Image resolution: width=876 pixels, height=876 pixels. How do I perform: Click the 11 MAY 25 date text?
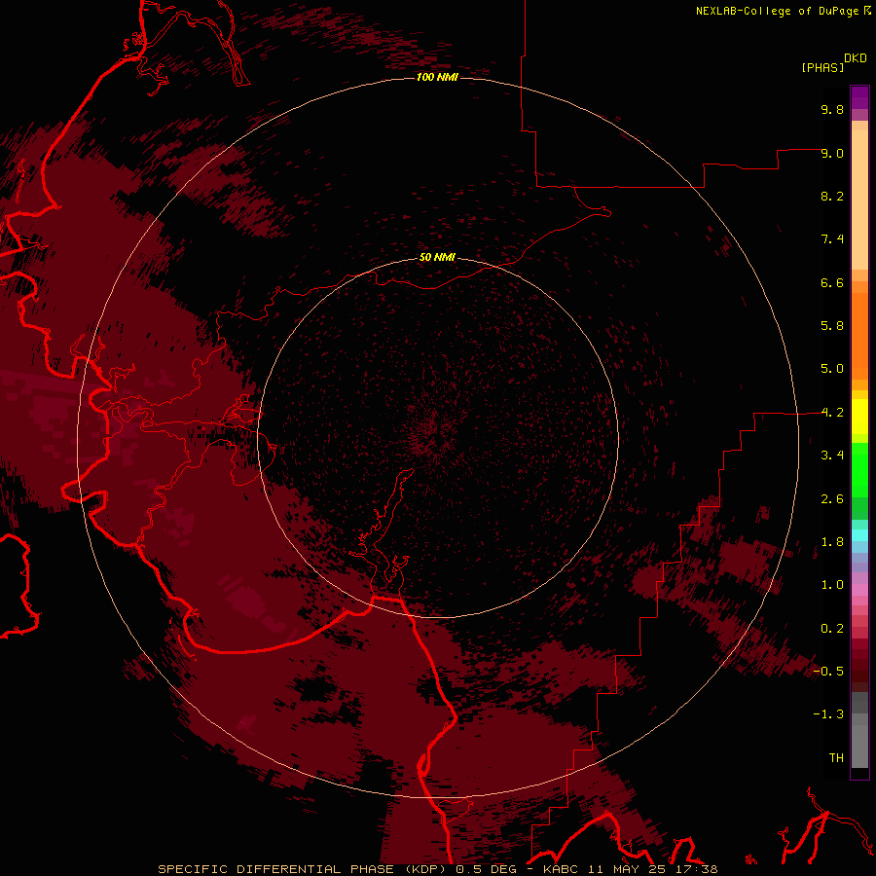624,869
